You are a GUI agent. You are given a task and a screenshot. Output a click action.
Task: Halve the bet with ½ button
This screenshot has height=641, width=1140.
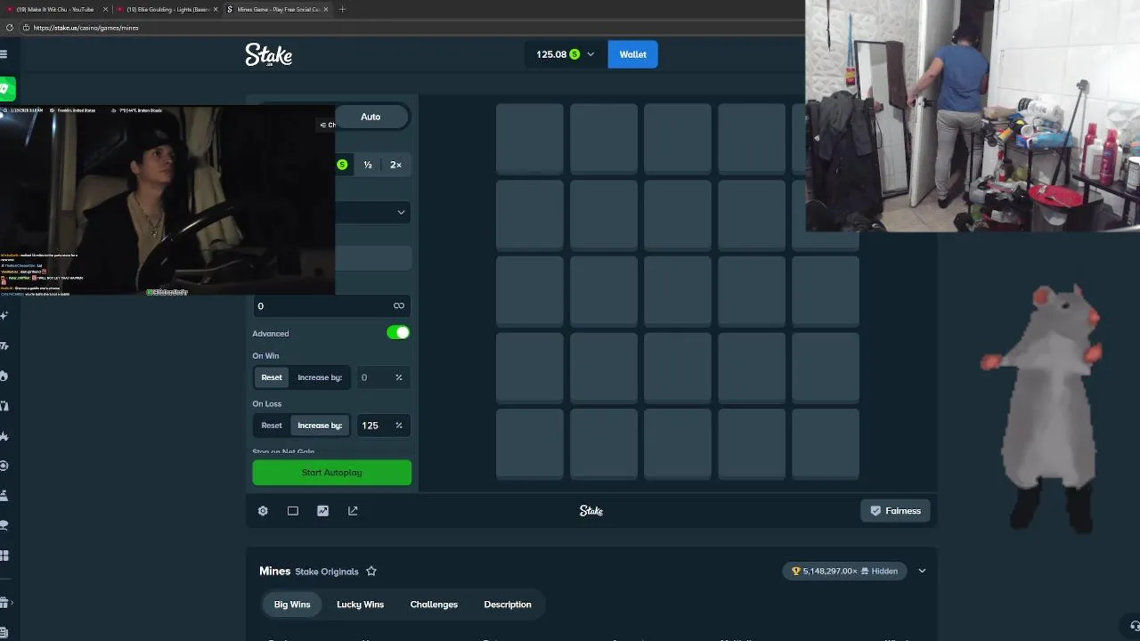(x=368, y=165)
